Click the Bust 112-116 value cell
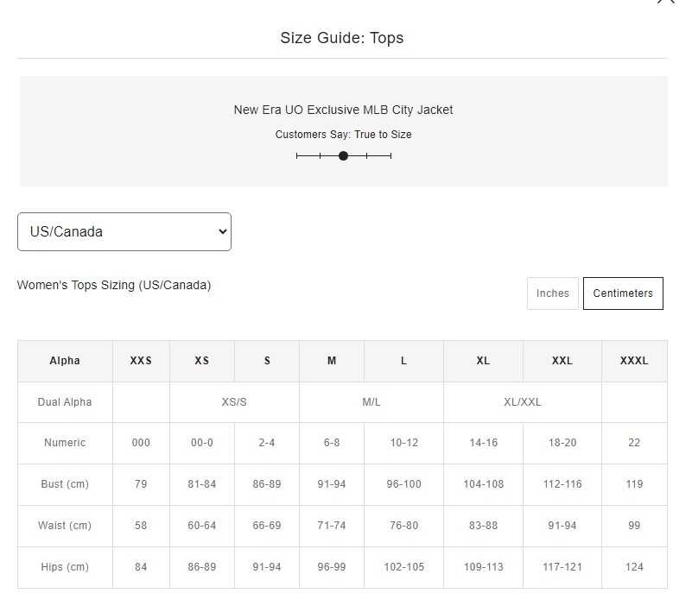Screen dimensions: 692x612 click(562, 484)
